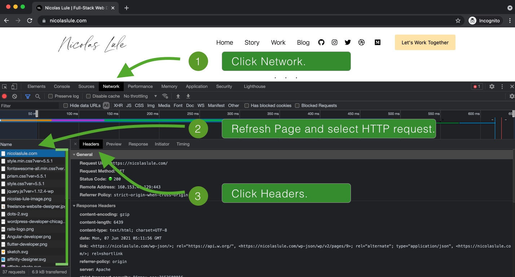The height and width of the screenshot is (277, 515).
Task: Open Network panel settings gear
Action: pos(512,96)
